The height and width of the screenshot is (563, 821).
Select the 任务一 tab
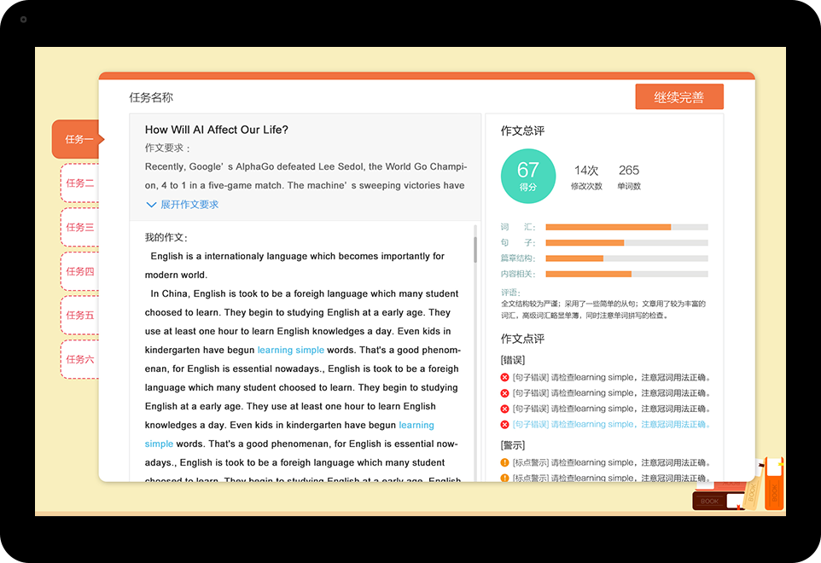(79, 139)
